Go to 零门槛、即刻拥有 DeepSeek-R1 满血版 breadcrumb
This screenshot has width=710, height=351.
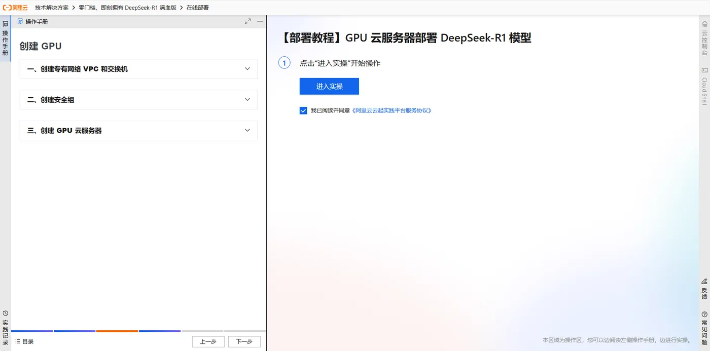coord(127,8)
